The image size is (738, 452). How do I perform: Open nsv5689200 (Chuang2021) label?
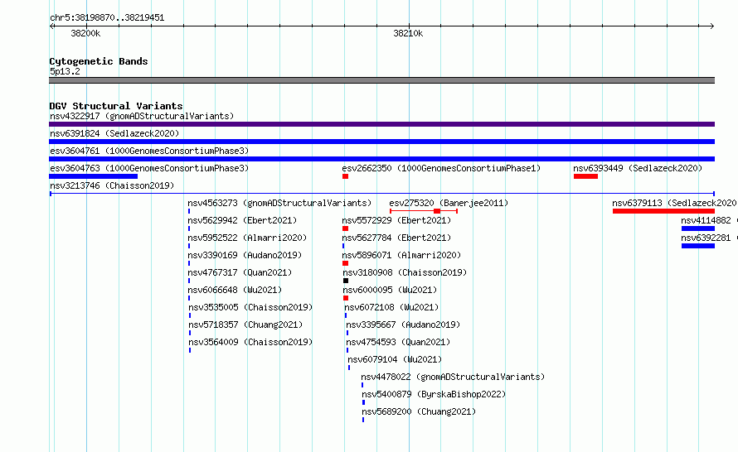pos(419,411)
